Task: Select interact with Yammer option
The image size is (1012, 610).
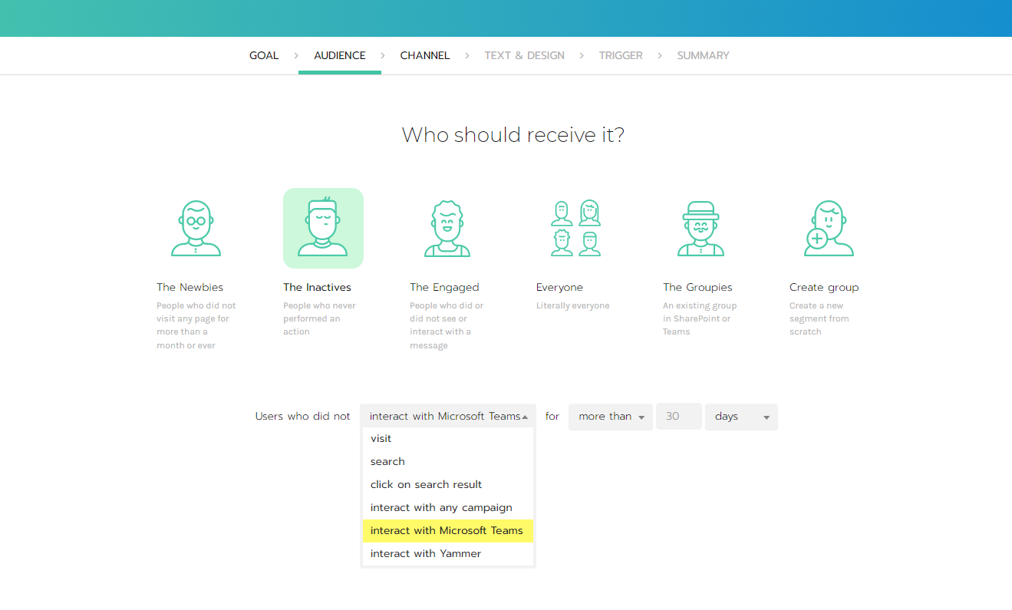Action: (448, 554)
